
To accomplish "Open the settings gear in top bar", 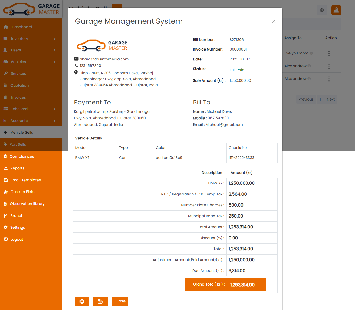I will click(x=321, y=10).
